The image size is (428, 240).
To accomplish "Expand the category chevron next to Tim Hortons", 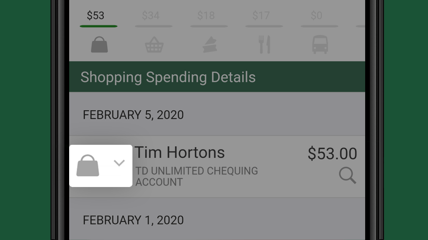I will (x=119, y=163).
